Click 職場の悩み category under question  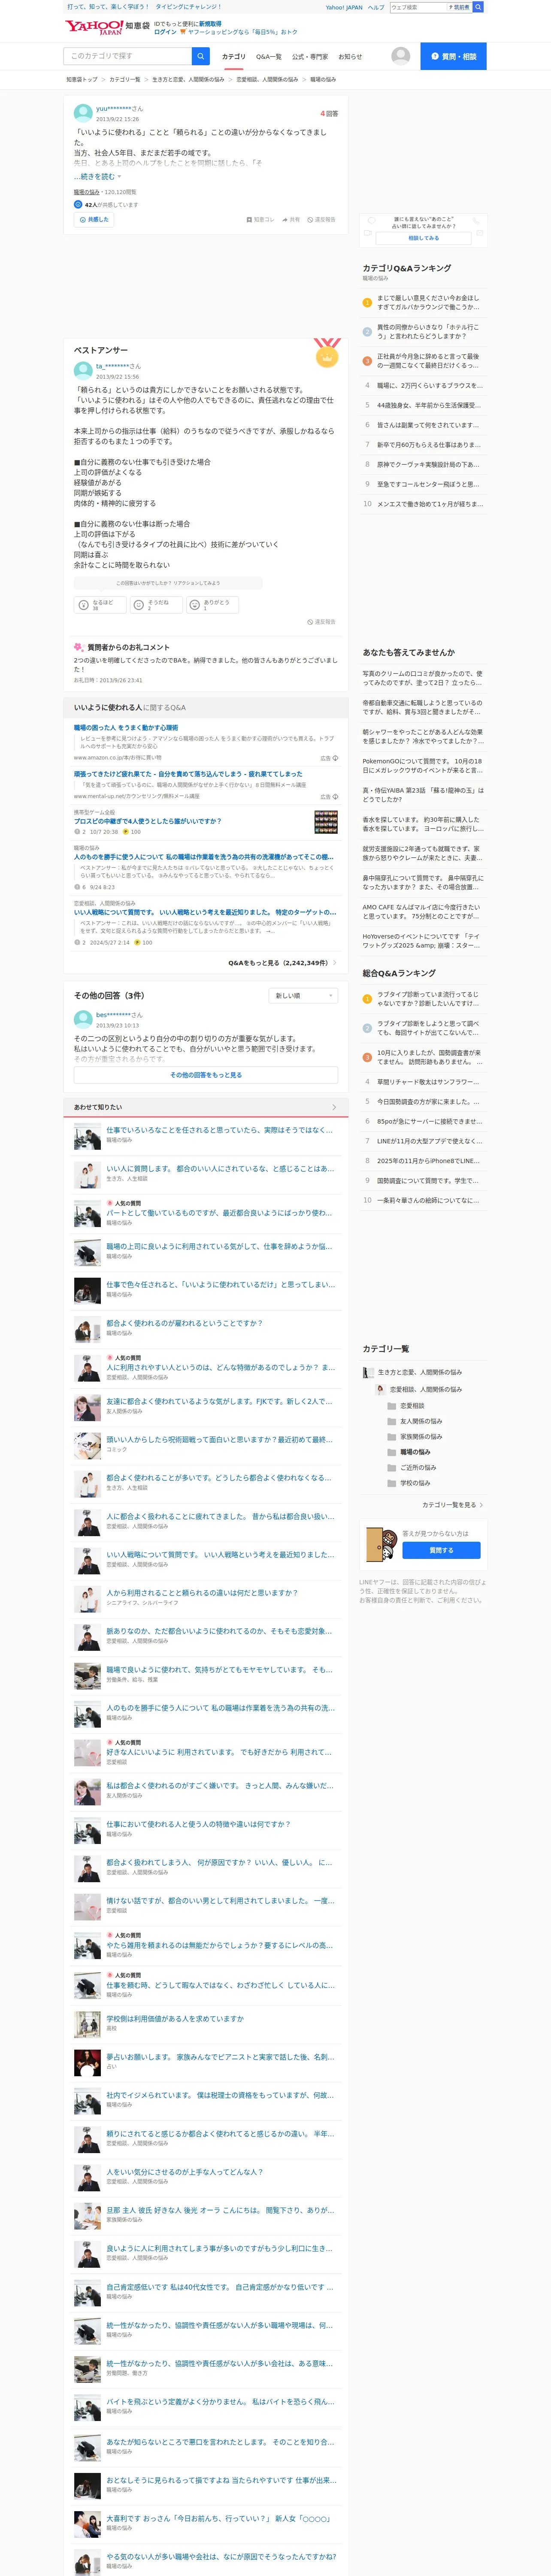(x=87, y=192)
